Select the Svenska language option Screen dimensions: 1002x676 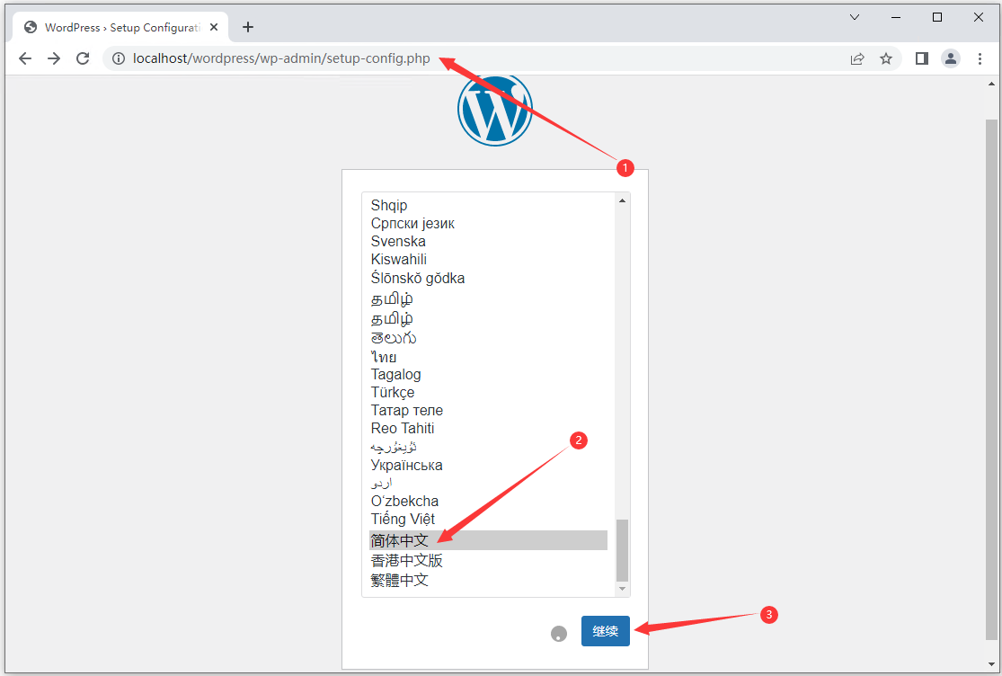398,241
